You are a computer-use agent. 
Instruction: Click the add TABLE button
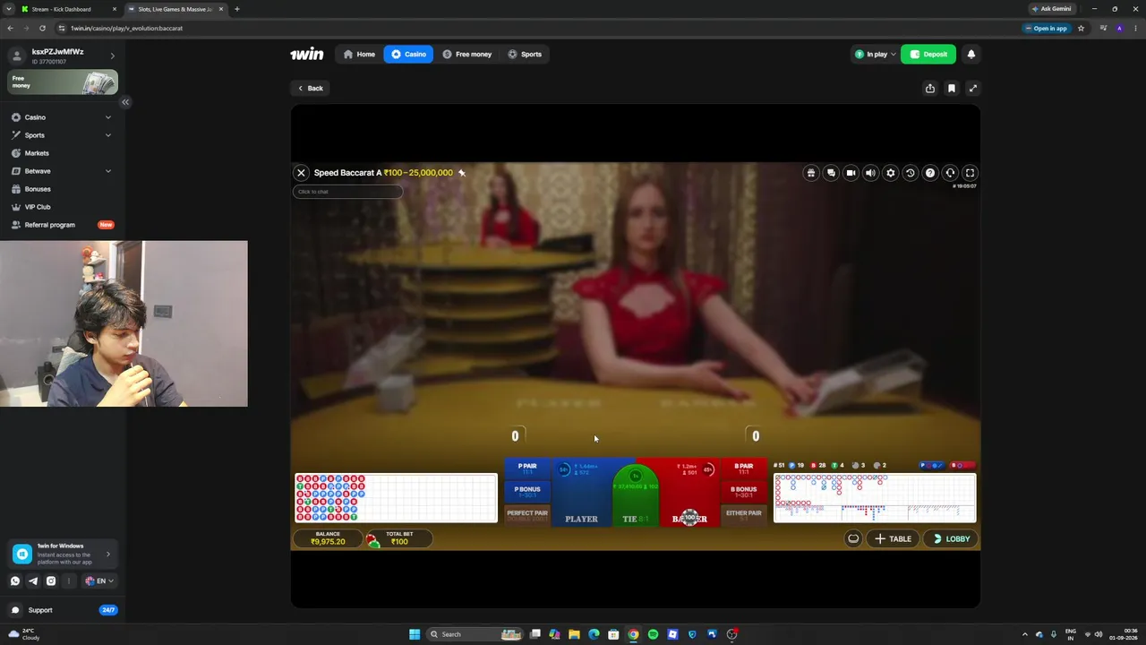[893, 539]
